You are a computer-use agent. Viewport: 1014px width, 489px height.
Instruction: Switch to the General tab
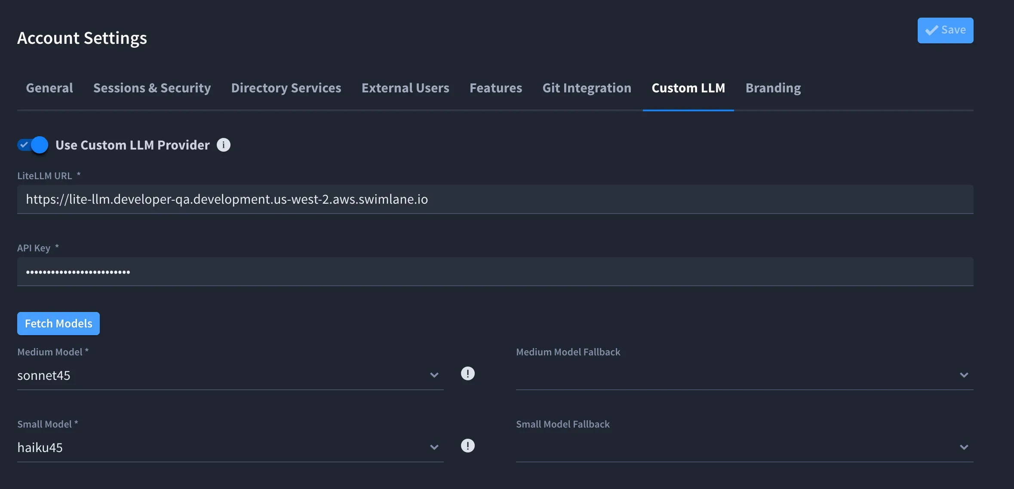(49, 88)
